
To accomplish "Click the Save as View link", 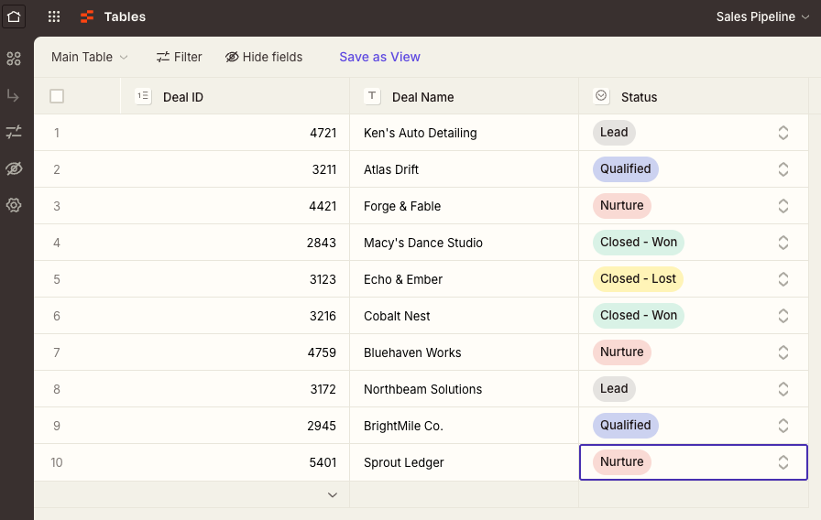I will pos(379,57).
